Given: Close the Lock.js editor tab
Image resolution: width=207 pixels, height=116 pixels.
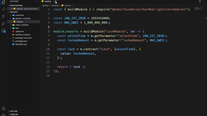Looking at the screenshot, I should point(55,1).
